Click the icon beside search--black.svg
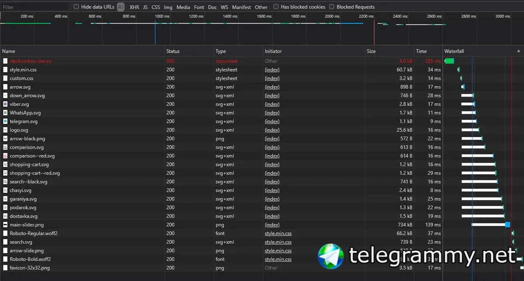Image resolution: width=524 pixels, height=281 pixels. [5, 182]
